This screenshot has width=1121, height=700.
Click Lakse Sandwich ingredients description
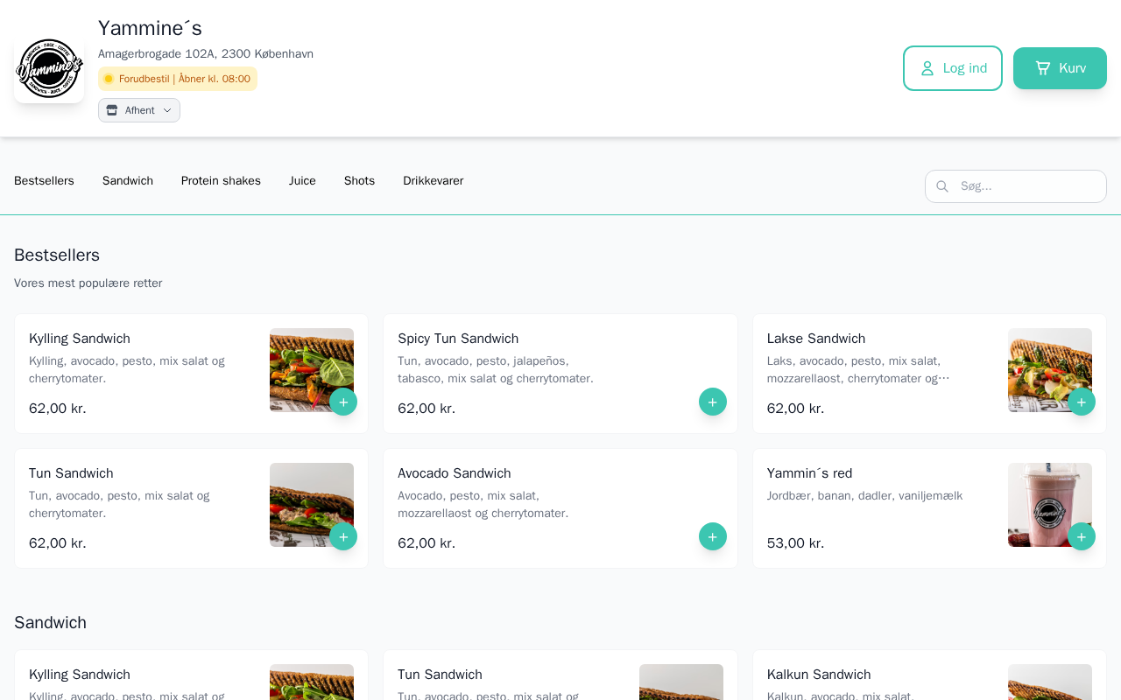[858, 370]
